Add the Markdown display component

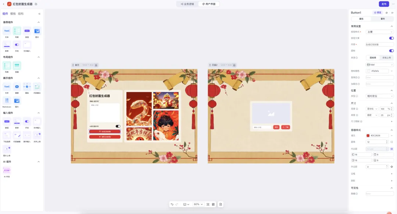pyautogui.click(x=7, y=100)
